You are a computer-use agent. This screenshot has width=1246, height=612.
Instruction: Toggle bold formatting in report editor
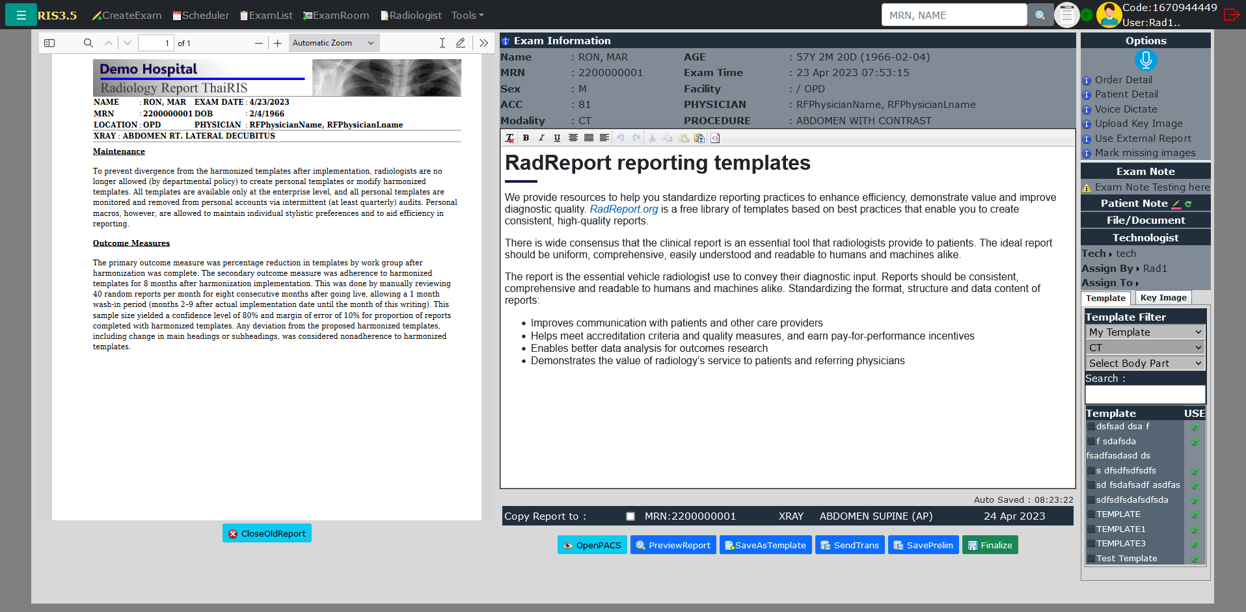click(526, 138)
